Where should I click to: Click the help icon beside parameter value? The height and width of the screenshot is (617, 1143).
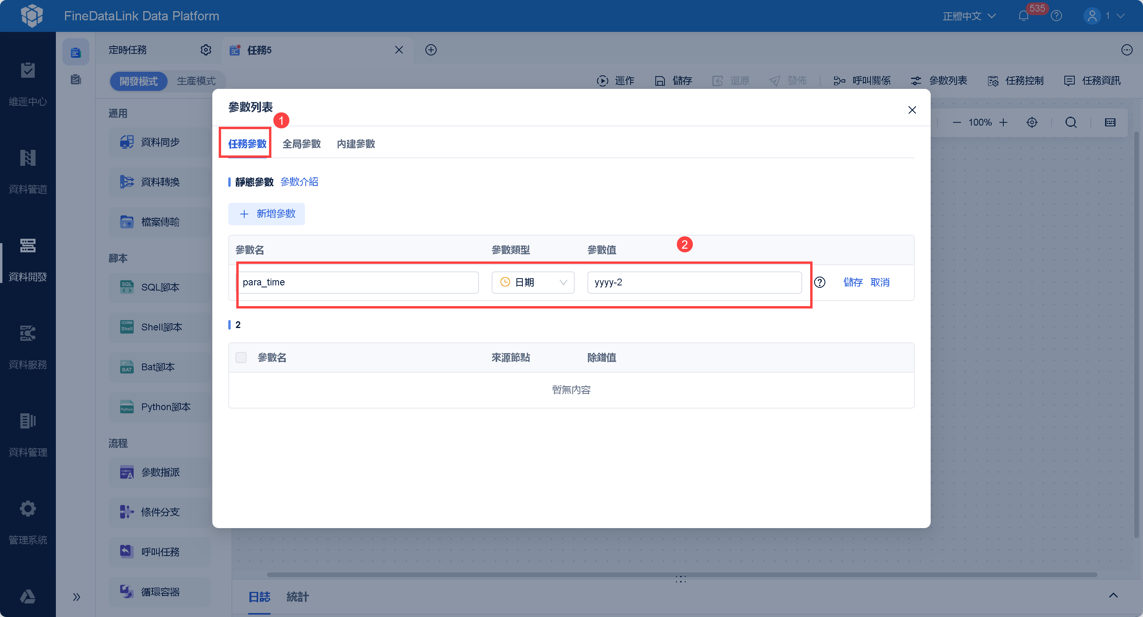pyautogui.click(x=819, y=282)
